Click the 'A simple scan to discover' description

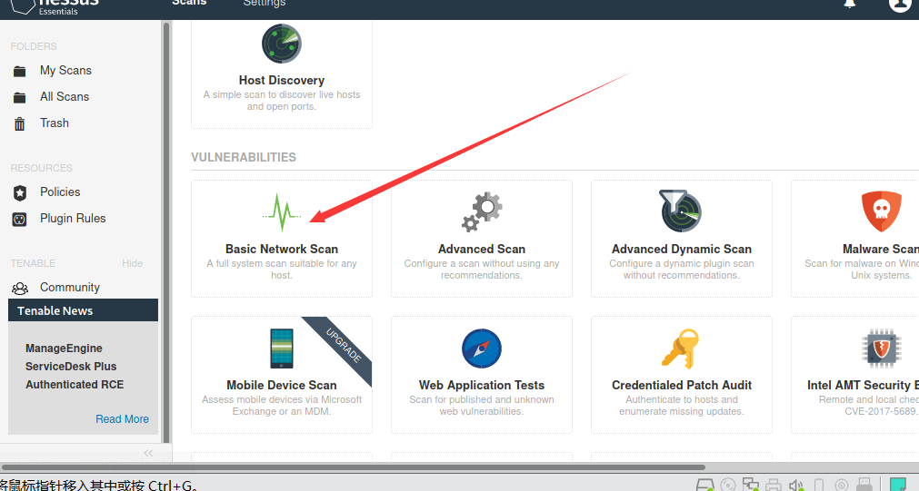coord(282,101)
